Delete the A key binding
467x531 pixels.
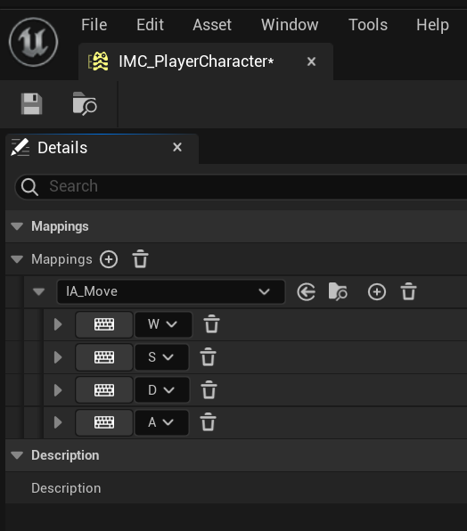coord(208,422)
